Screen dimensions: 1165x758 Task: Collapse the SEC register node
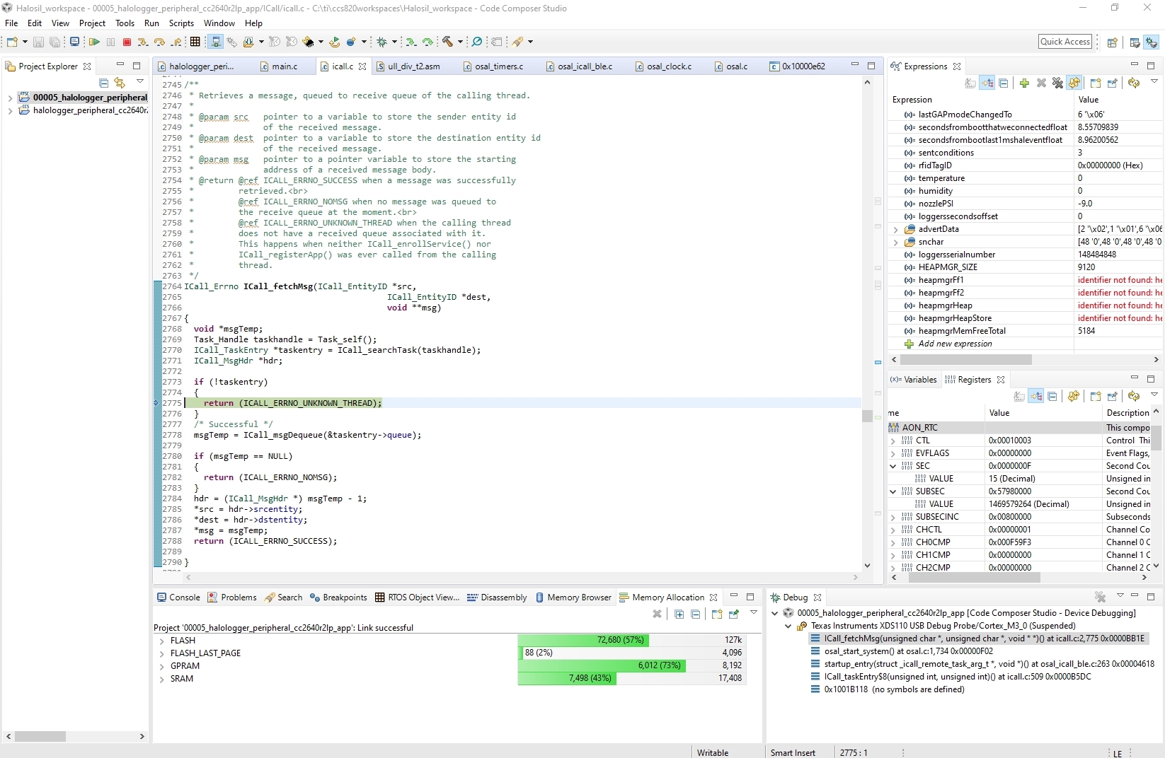(x=893, y=467)
